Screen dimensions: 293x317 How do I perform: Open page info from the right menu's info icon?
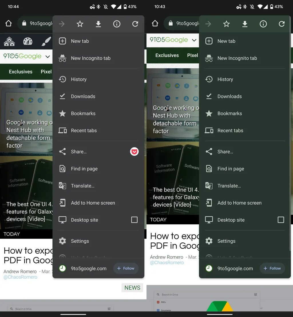tap(263, 24)
